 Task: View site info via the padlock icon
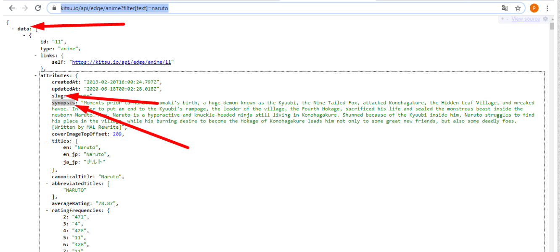pyautogui.click(x=54, y=8)
